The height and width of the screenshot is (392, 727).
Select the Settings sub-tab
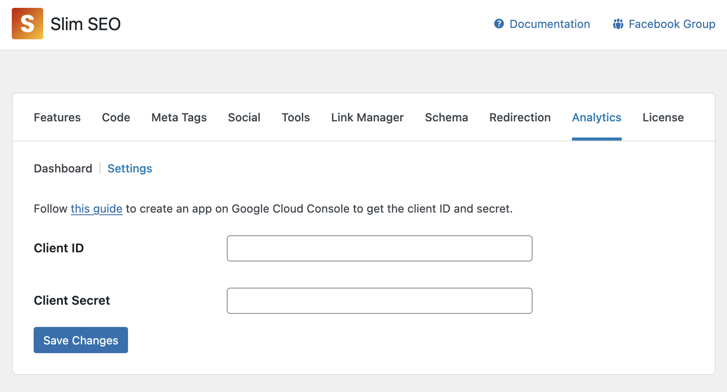[x=130, y=168]
